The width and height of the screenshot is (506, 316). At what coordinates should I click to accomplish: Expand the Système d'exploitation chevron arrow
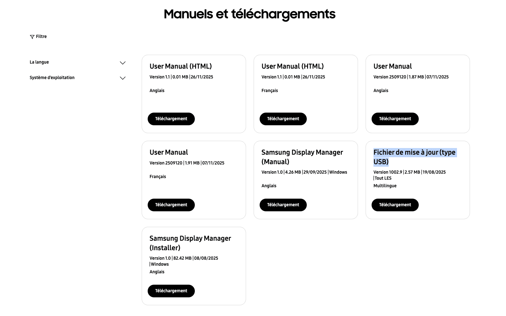[123, 78]
